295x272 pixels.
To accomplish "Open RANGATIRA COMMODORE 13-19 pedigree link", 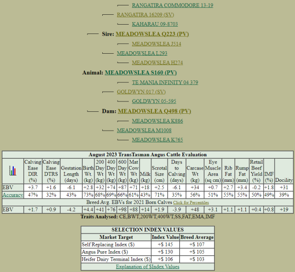I will click(173, 5).
